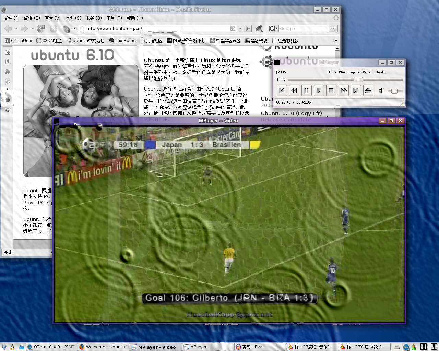Click the globe network tray icon
The width and height of the screenshot is (439, 351).
pyautogui.click(x=406, y=347)
